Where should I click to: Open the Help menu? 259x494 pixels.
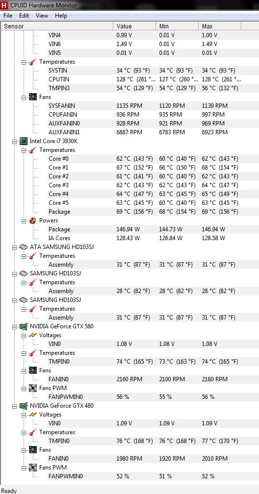pyautogui.click(x=61, y=16)
